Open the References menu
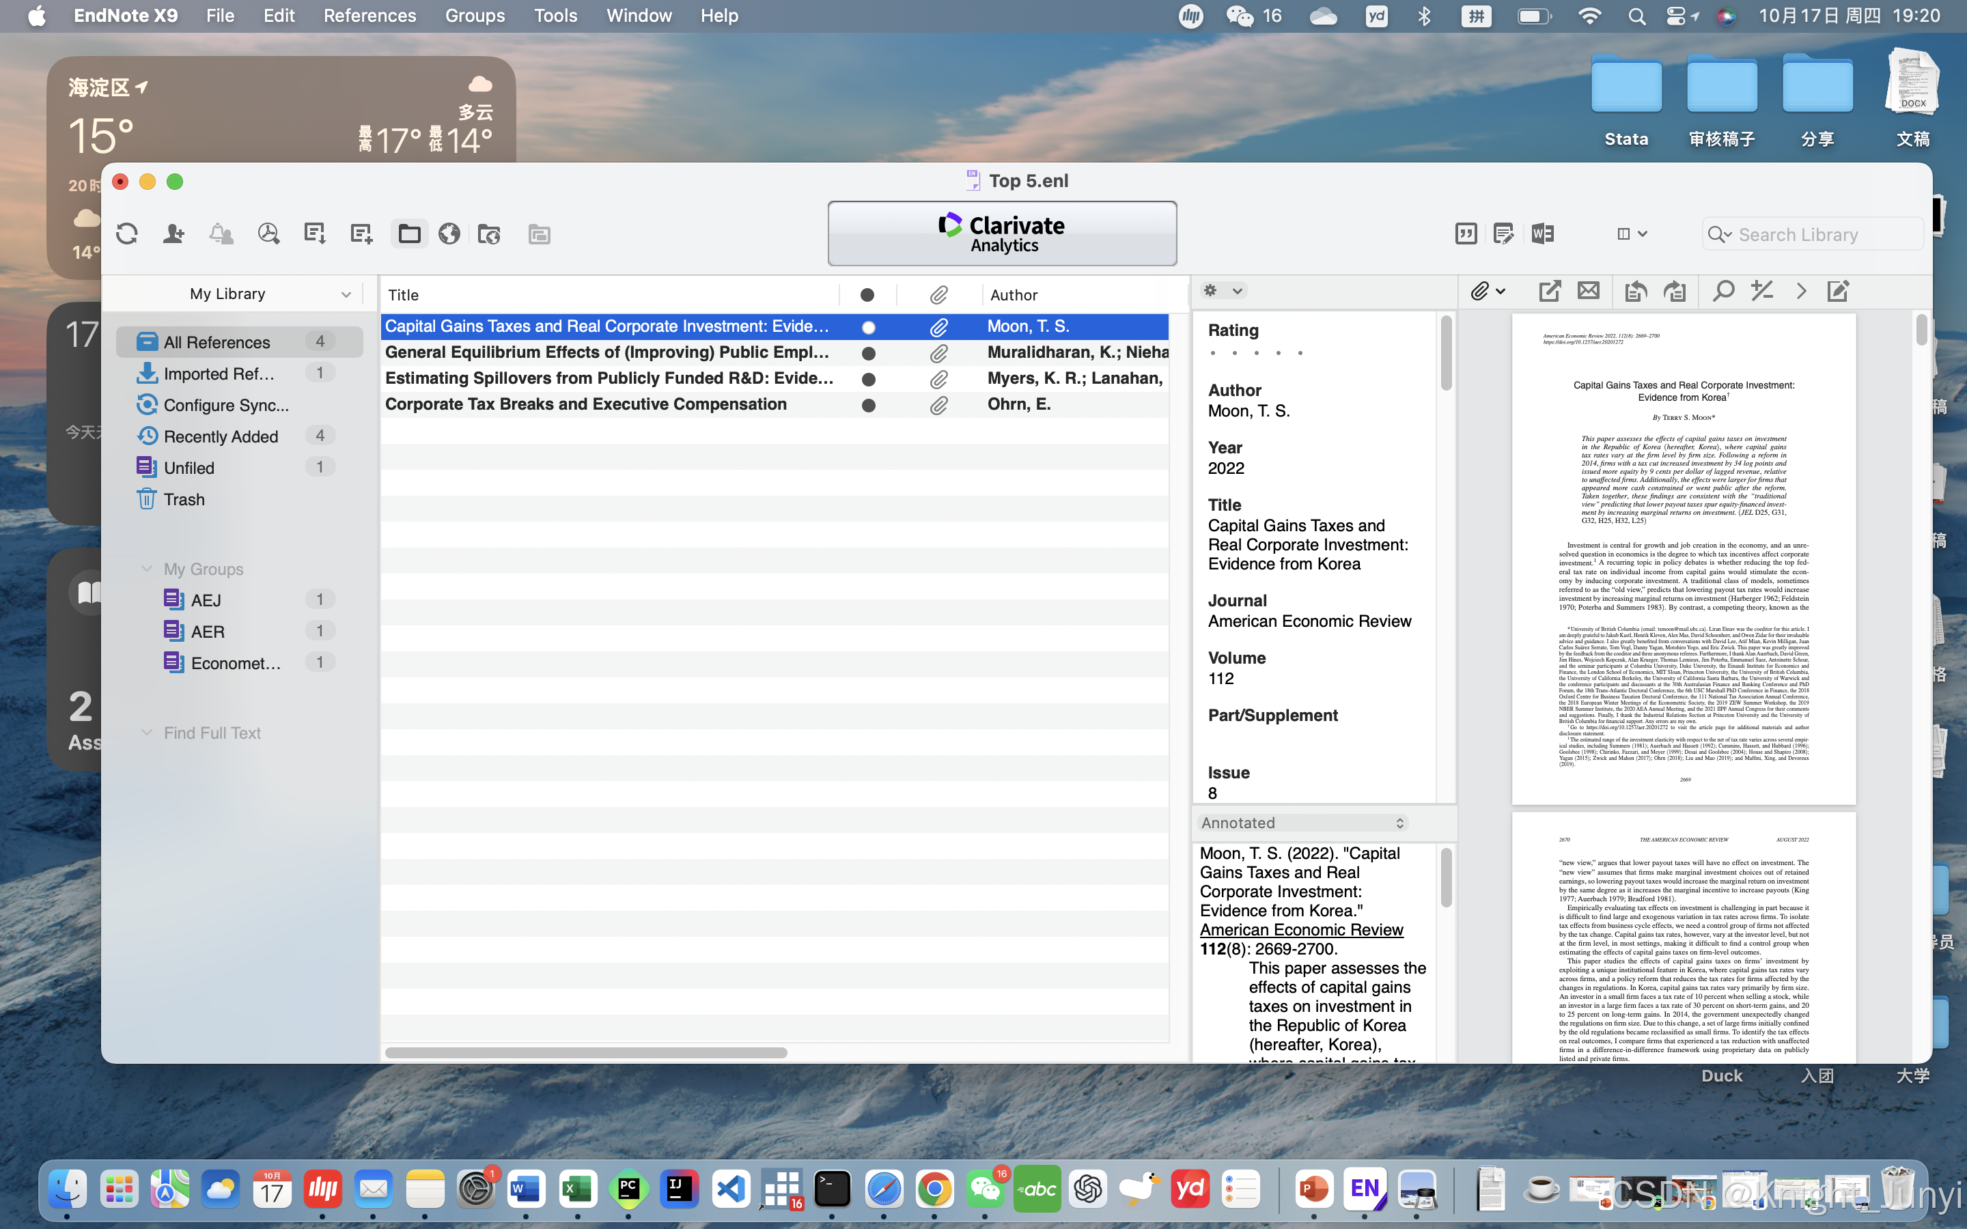 369,16
